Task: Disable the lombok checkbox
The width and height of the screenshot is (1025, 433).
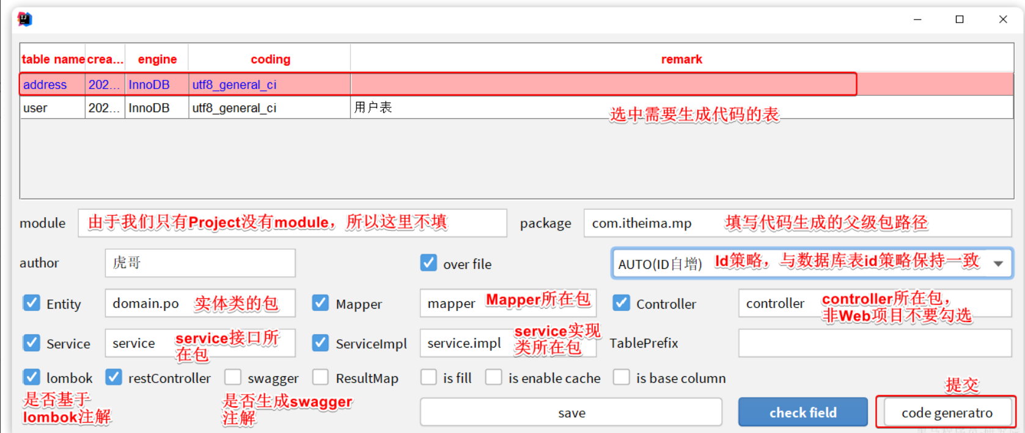Action: pos(31,378)
